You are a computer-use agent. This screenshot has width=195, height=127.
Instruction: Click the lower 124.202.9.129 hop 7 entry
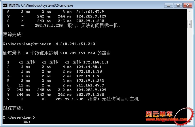[x=91, y=90]
